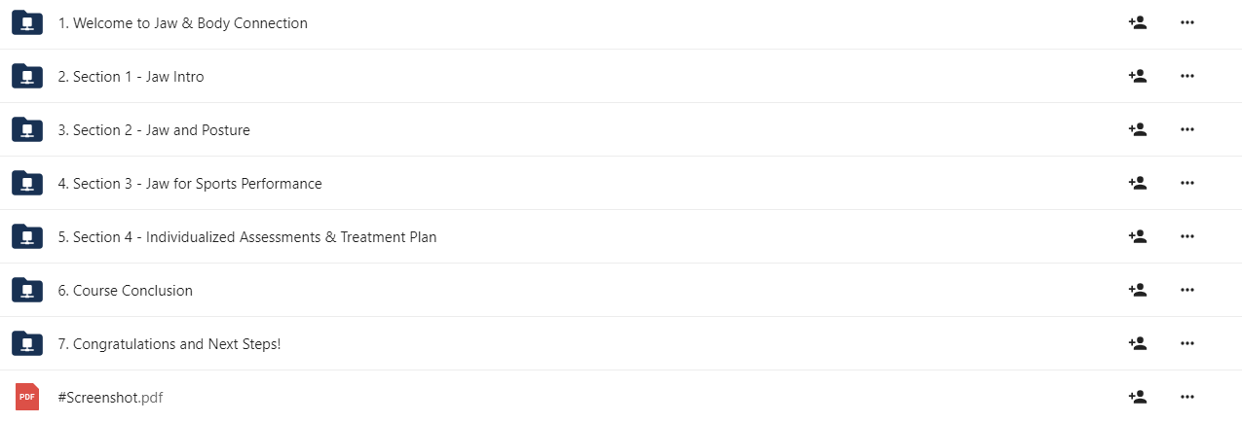The height and width of the screenshot is (423, 1242).
Task: Share the Congratulations and Next Steps folder
Action: [1137, 343]
